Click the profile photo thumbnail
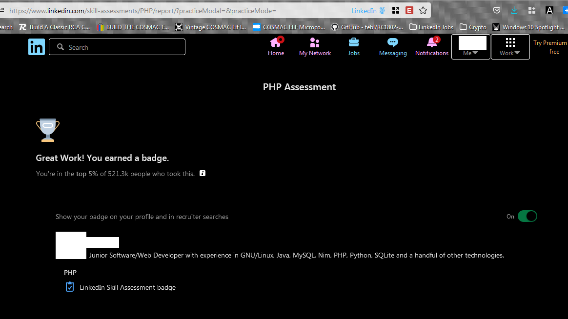This screenshot has height=319, width=568. point(71,245)
